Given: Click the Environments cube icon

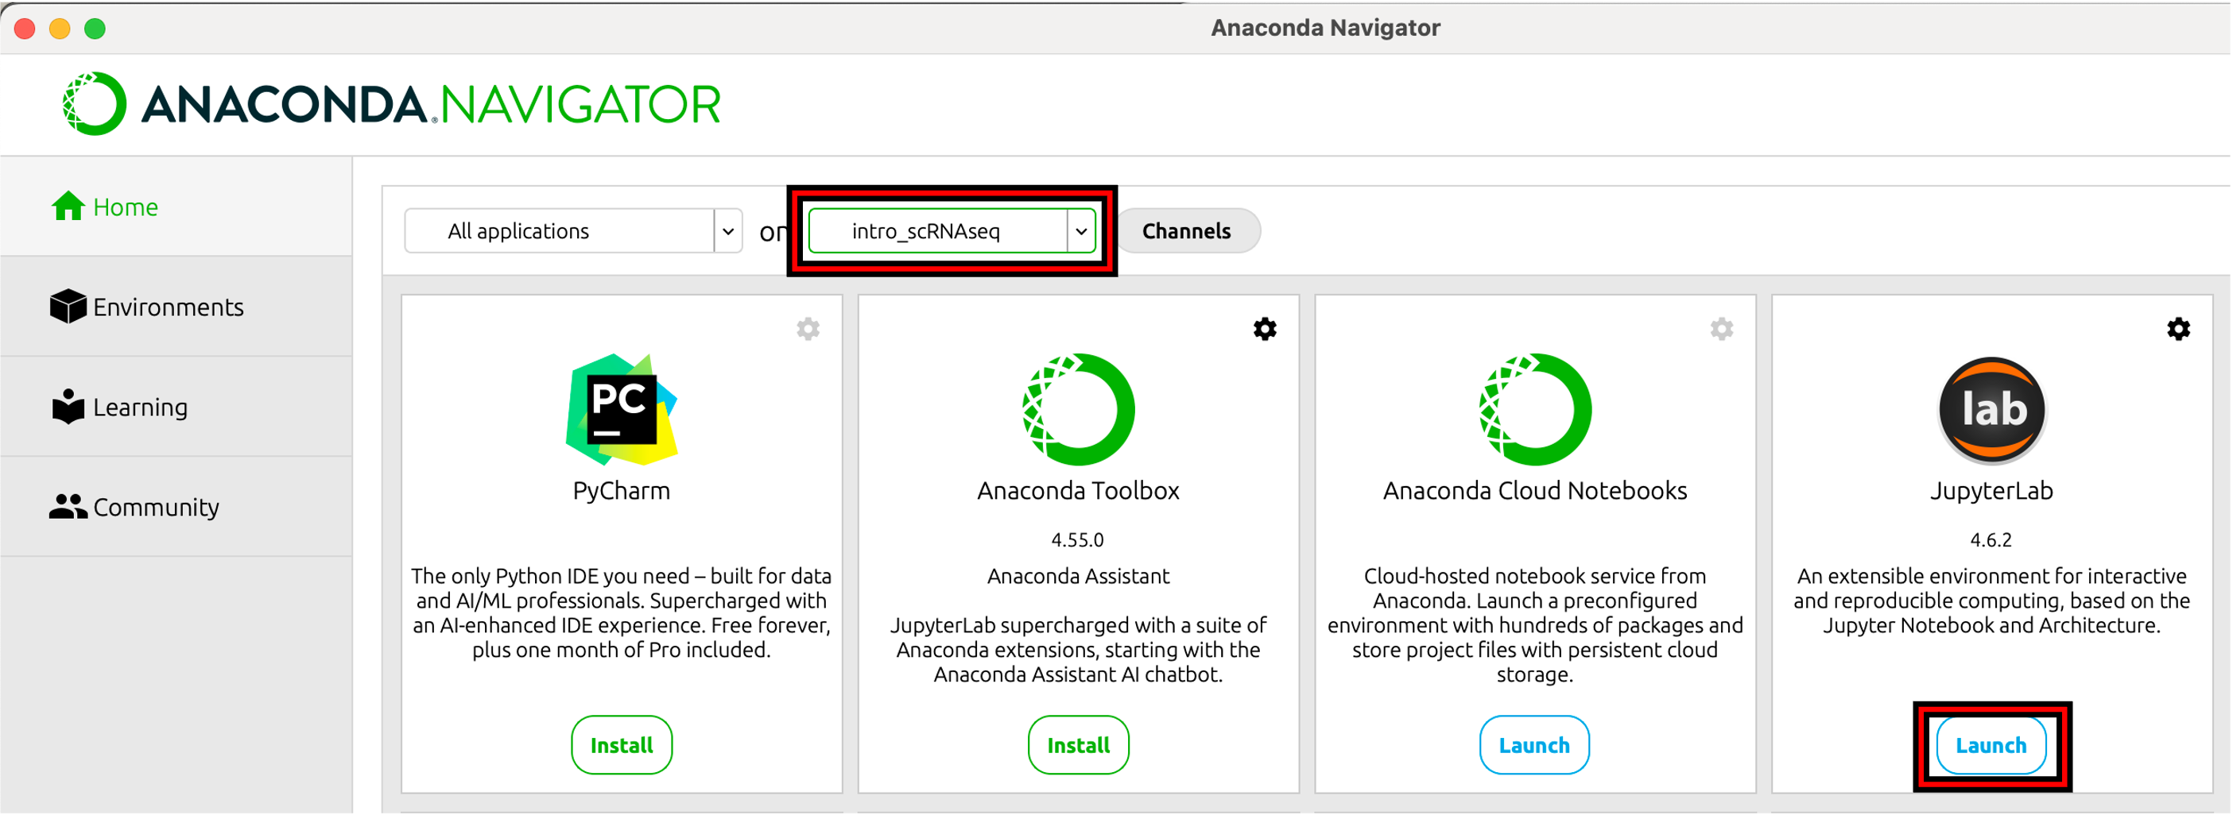Looking at the screenshot, I should (x=68, y=306).
